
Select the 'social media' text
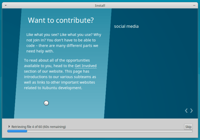pos(126,26)
